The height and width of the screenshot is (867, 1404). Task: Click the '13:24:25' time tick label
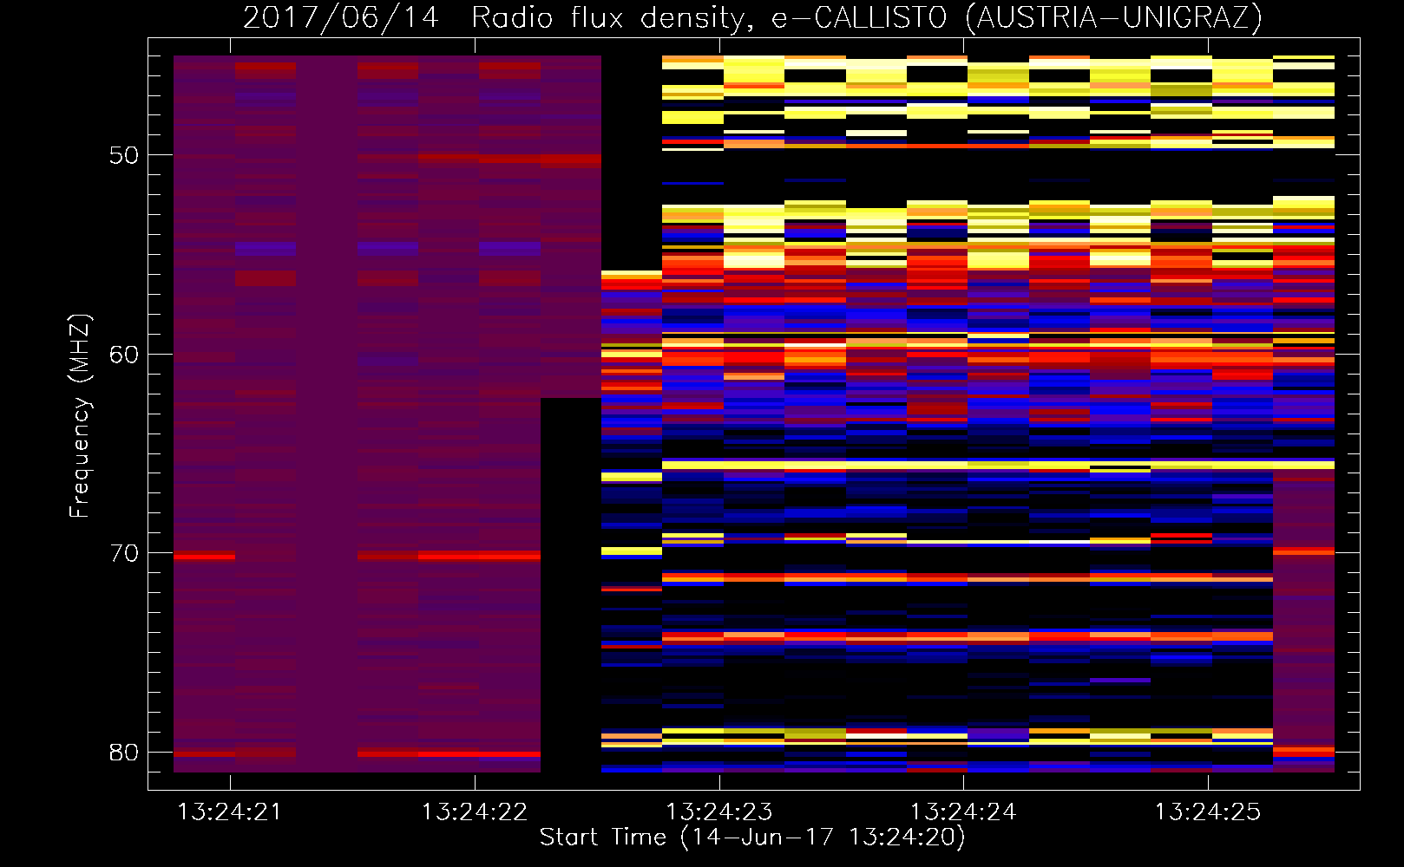(1208, 812)
